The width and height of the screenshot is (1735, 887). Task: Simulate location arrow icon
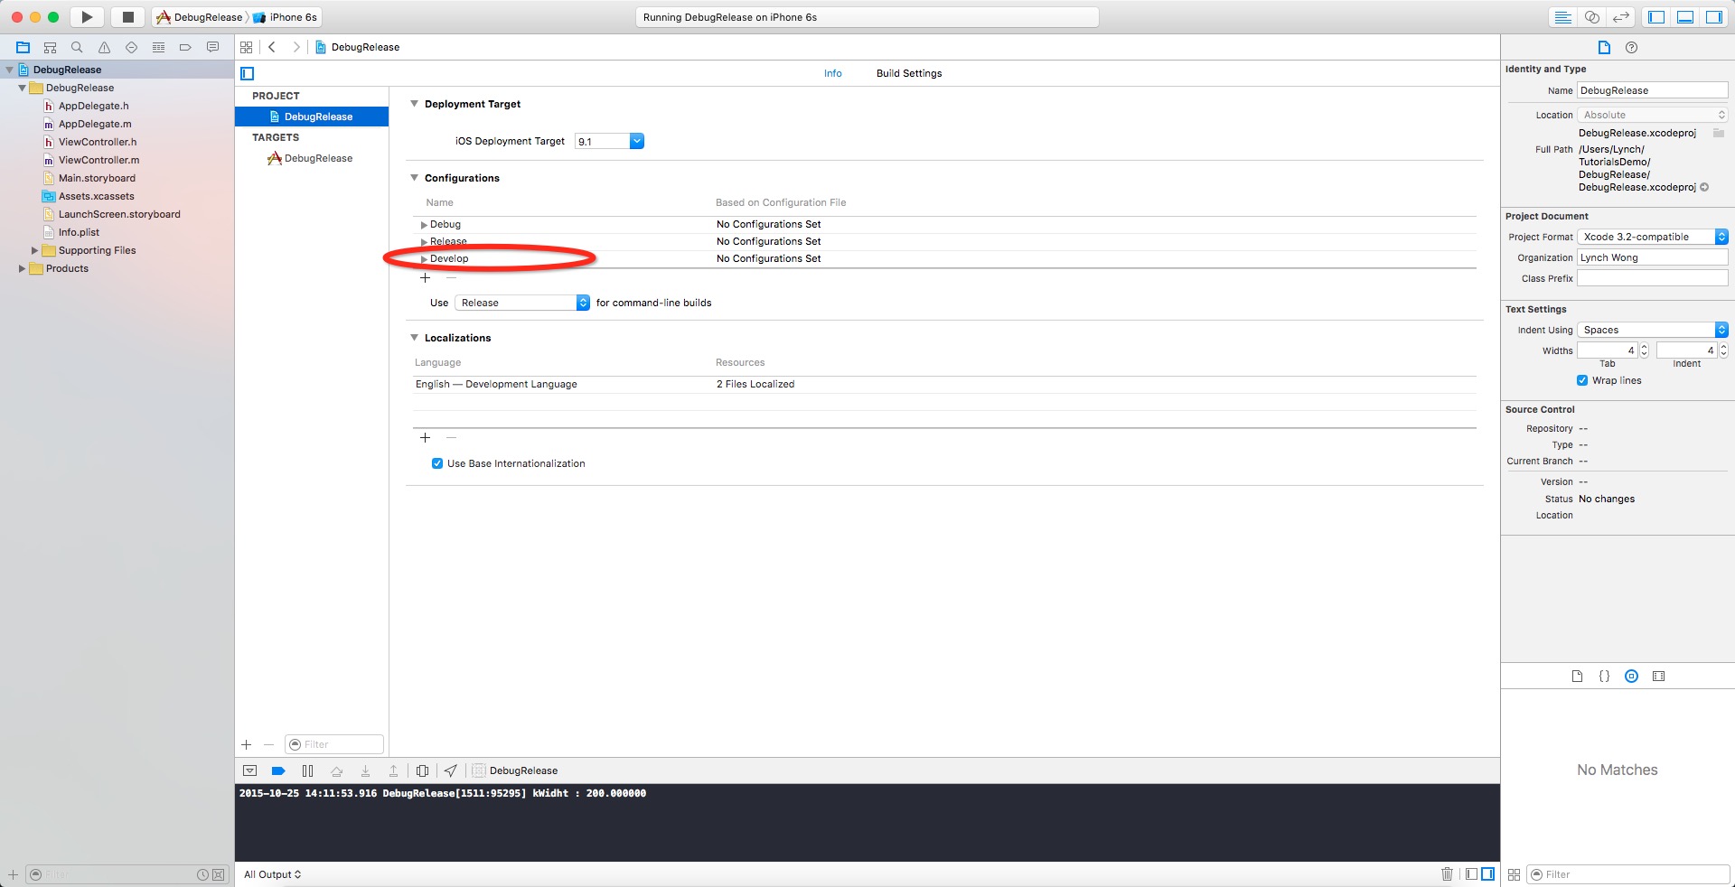pos(450,770)
